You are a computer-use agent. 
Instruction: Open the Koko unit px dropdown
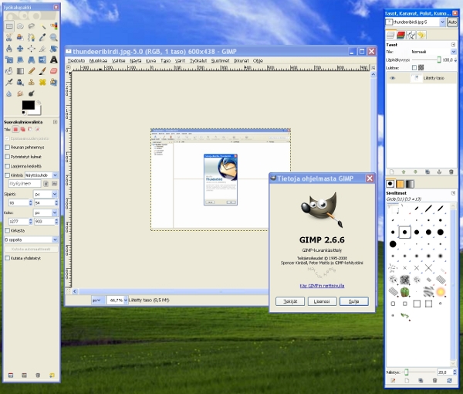pyautogui.click(x=46, y=212)
